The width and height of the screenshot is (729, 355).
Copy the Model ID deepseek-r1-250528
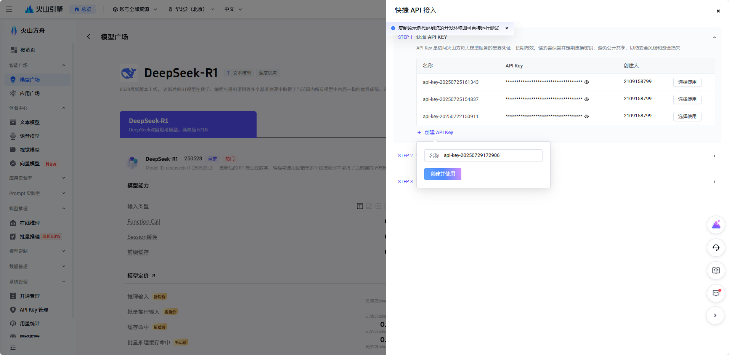[210, 168]
